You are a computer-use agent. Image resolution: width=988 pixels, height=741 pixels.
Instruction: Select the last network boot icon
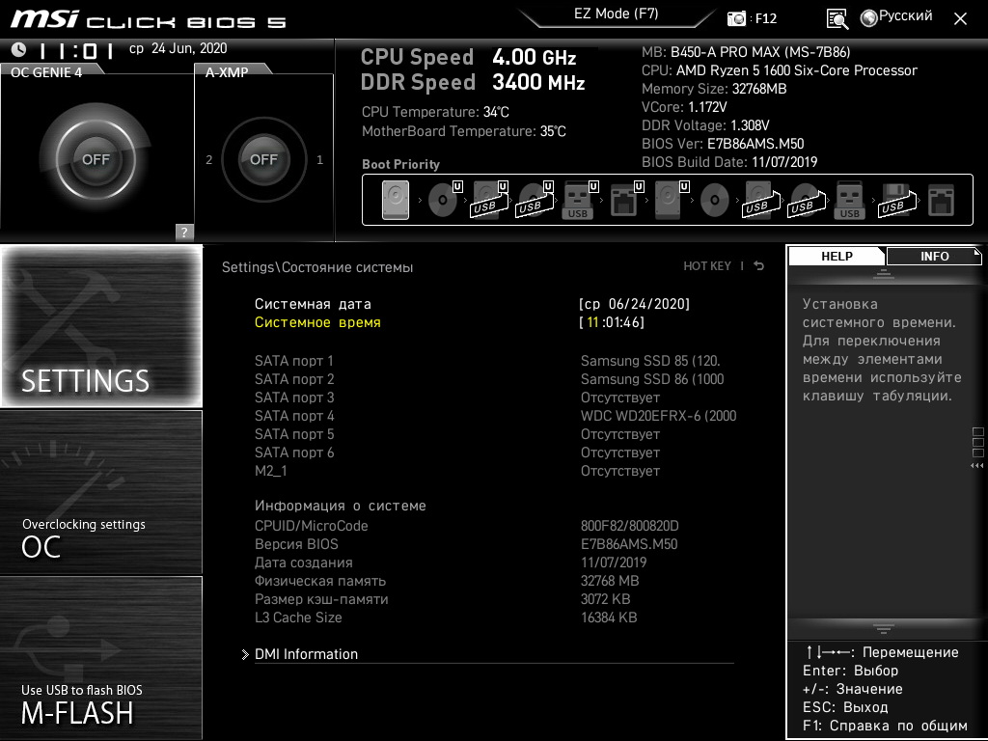942,201
